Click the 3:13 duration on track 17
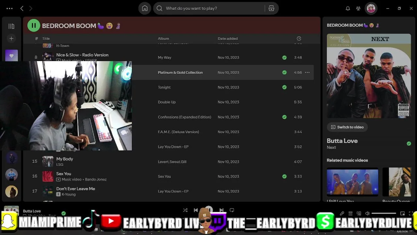Viewport: 417px width, 235px height. [298, 191]
